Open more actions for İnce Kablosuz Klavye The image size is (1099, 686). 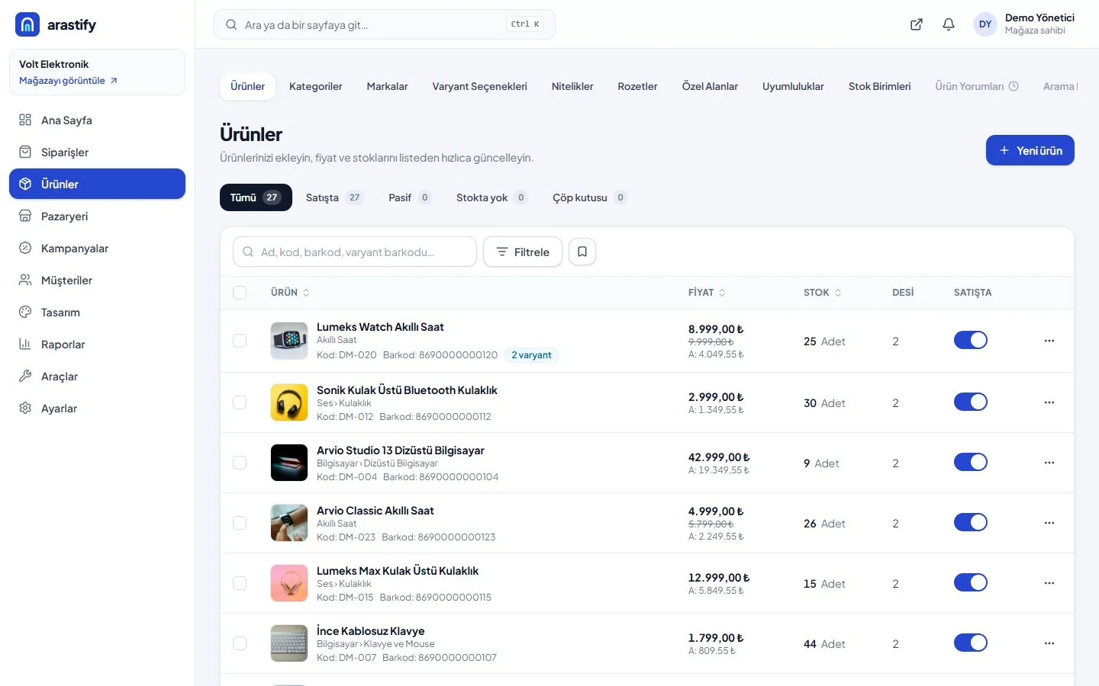tap(1049, 643)
